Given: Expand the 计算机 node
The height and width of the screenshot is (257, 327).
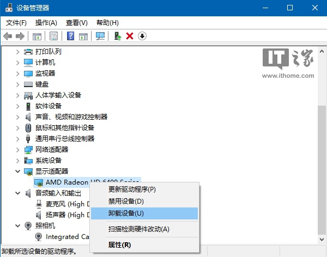Looking at the screenshot, I should (18, 63).
